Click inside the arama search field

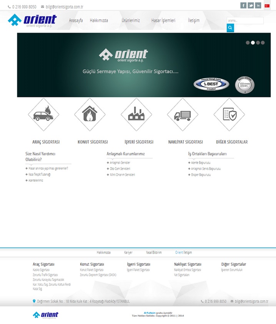point(245,20)
